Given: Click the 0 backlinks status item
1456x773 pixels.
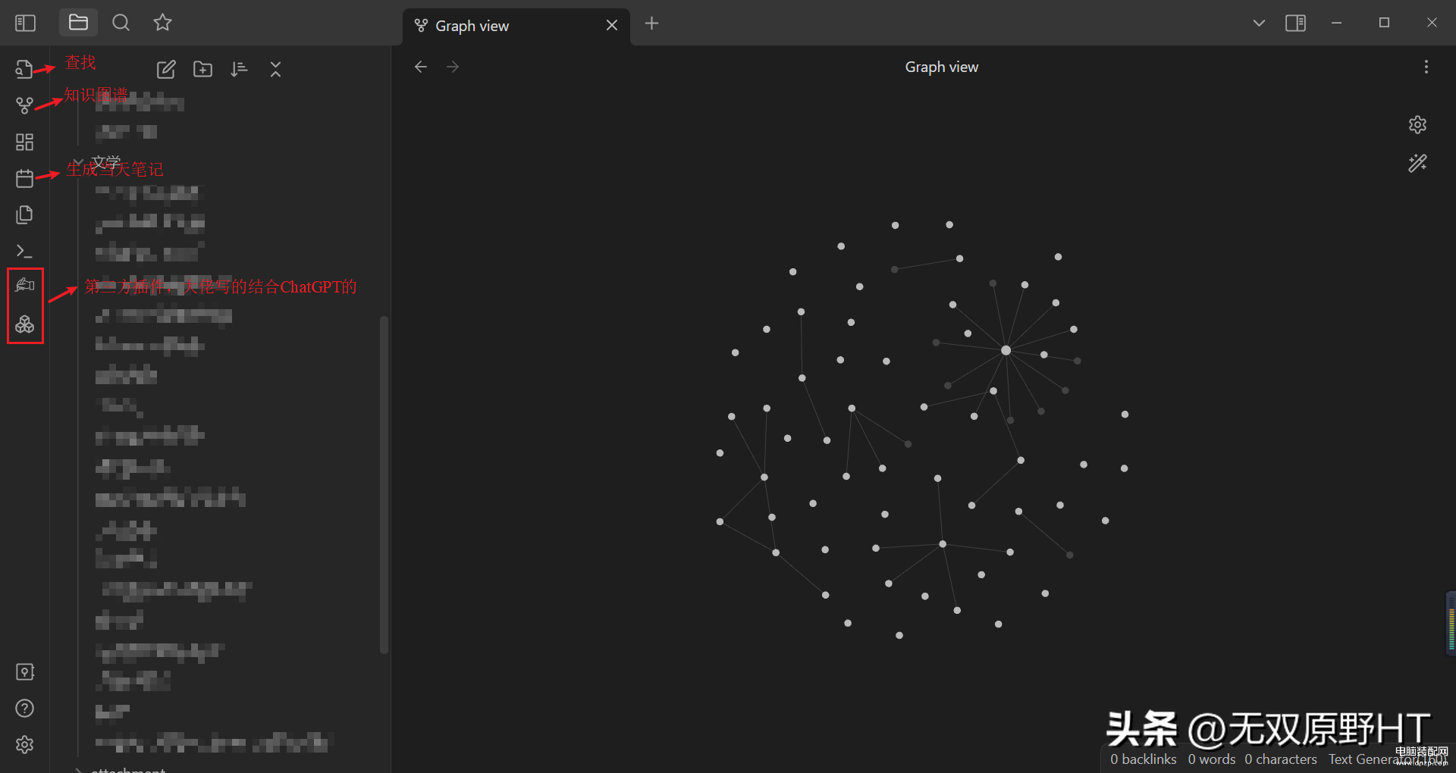Looking at the screenshot, I should click(1144, 759).
